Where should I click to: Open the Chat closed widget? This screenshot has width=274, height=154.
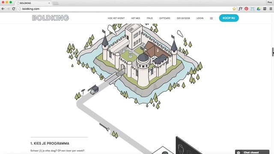(x=252, y=152)
